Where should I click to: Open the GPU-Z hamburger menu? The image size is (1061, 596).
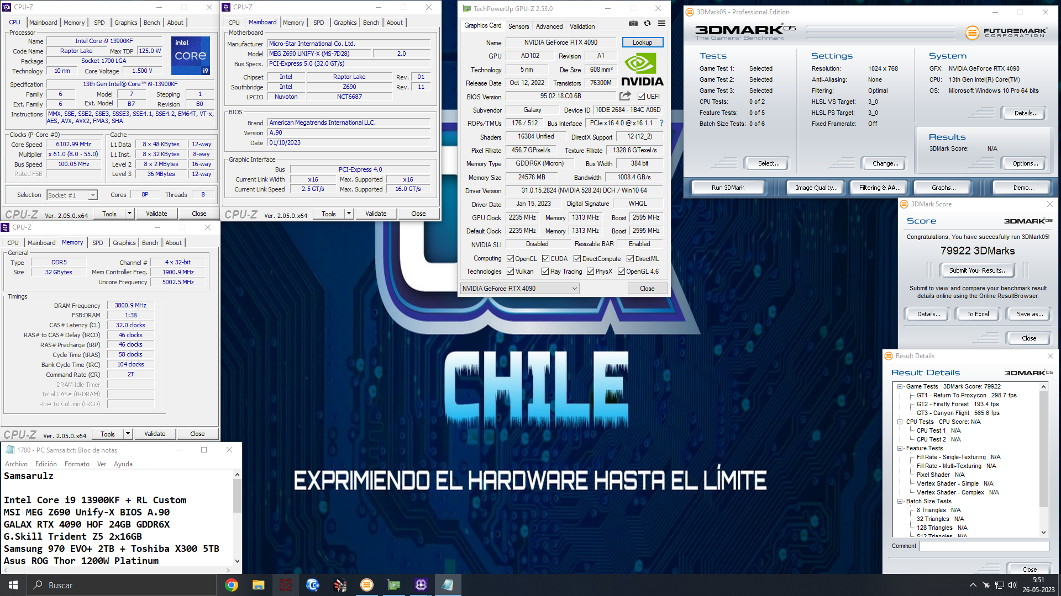661,24
